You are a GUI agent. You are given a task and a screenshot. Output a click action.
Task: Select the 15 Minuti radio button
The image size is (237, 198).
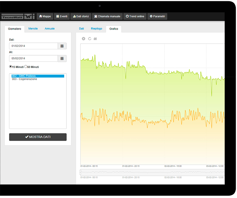[x=11, y=66]
